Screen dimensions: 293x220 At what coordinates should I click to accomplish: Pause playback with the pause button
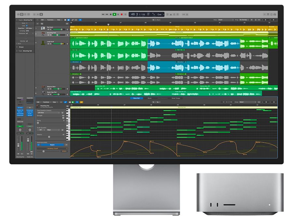(x=118, y=14)
